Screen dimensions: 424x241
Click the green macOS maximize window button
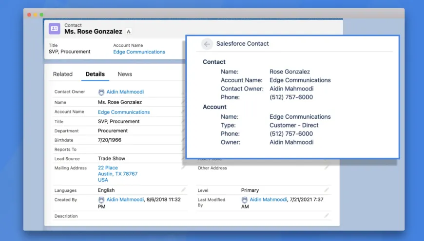41,15
